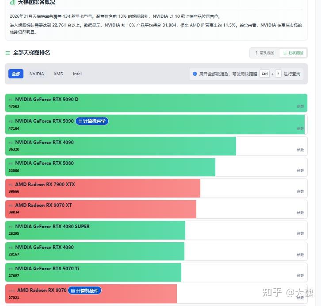Image resolution: width=321 pixels, height=306 pixels.
Task: Select NVIDIA GeForce RTX 4090 title
Action: [x=44, y=142]
